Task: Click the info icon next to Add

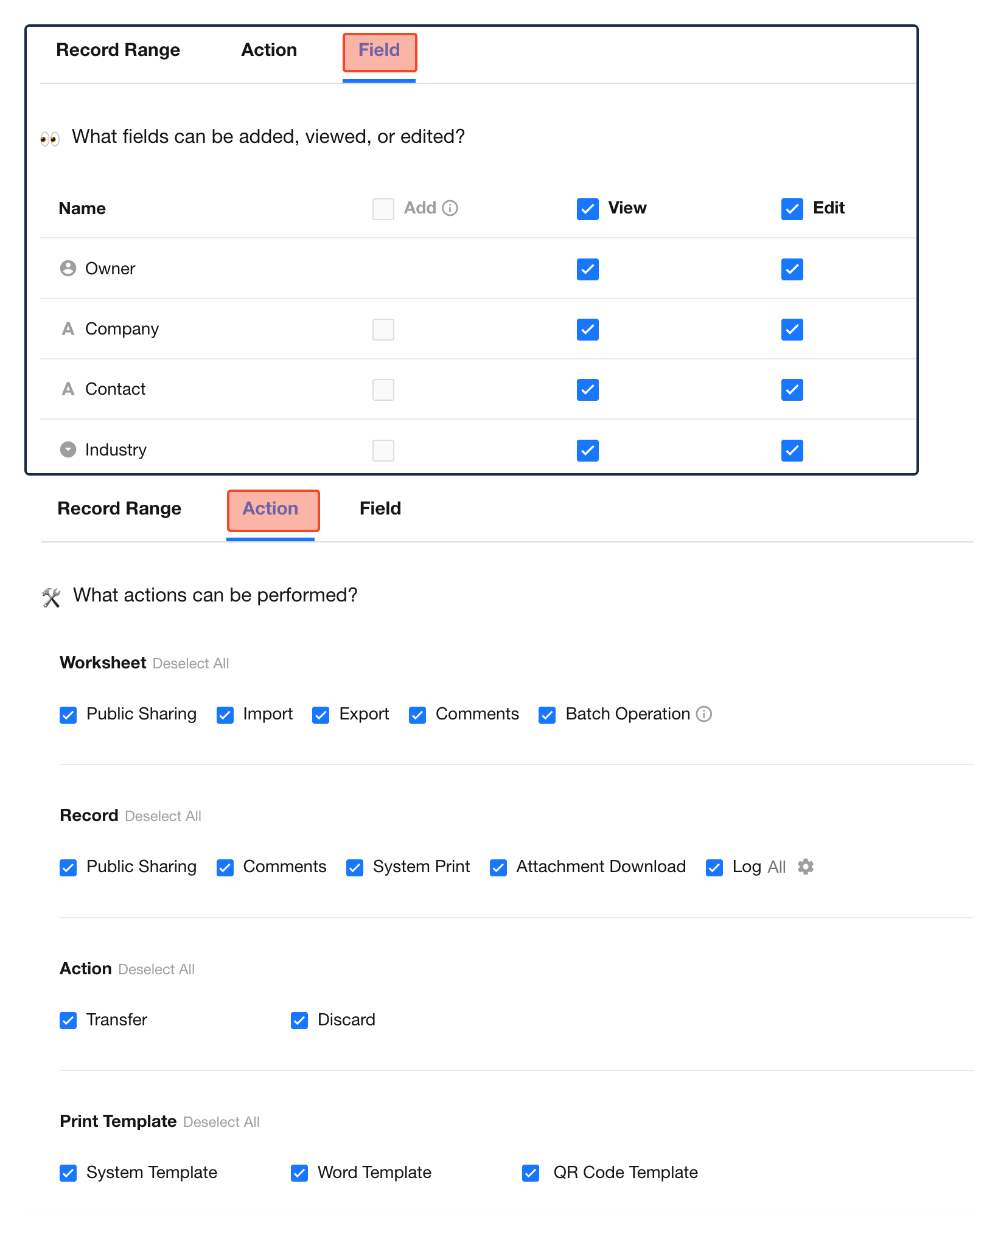Action: 450,208
